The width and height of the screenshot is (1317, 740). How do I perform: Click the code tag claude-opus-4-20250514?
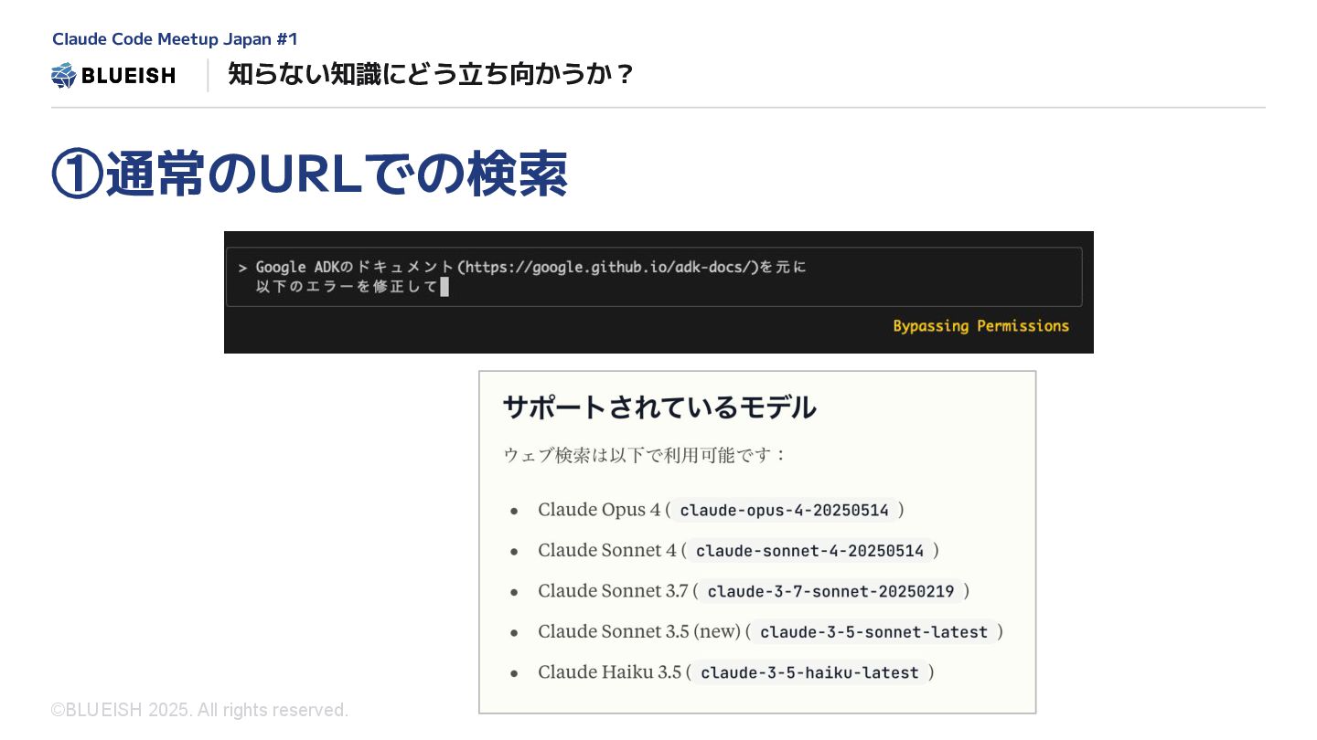click(x=785, y=511)
